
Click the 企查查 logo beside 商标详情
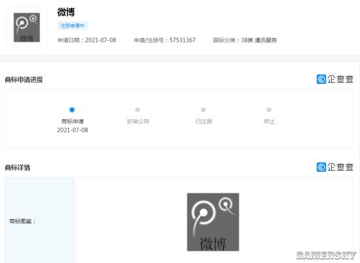[334, 167]
